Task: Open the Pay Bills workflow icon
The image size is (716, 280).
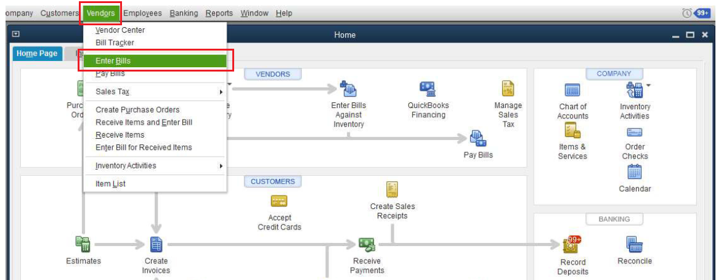Action: pyautogui.click(x=478, y=139)
